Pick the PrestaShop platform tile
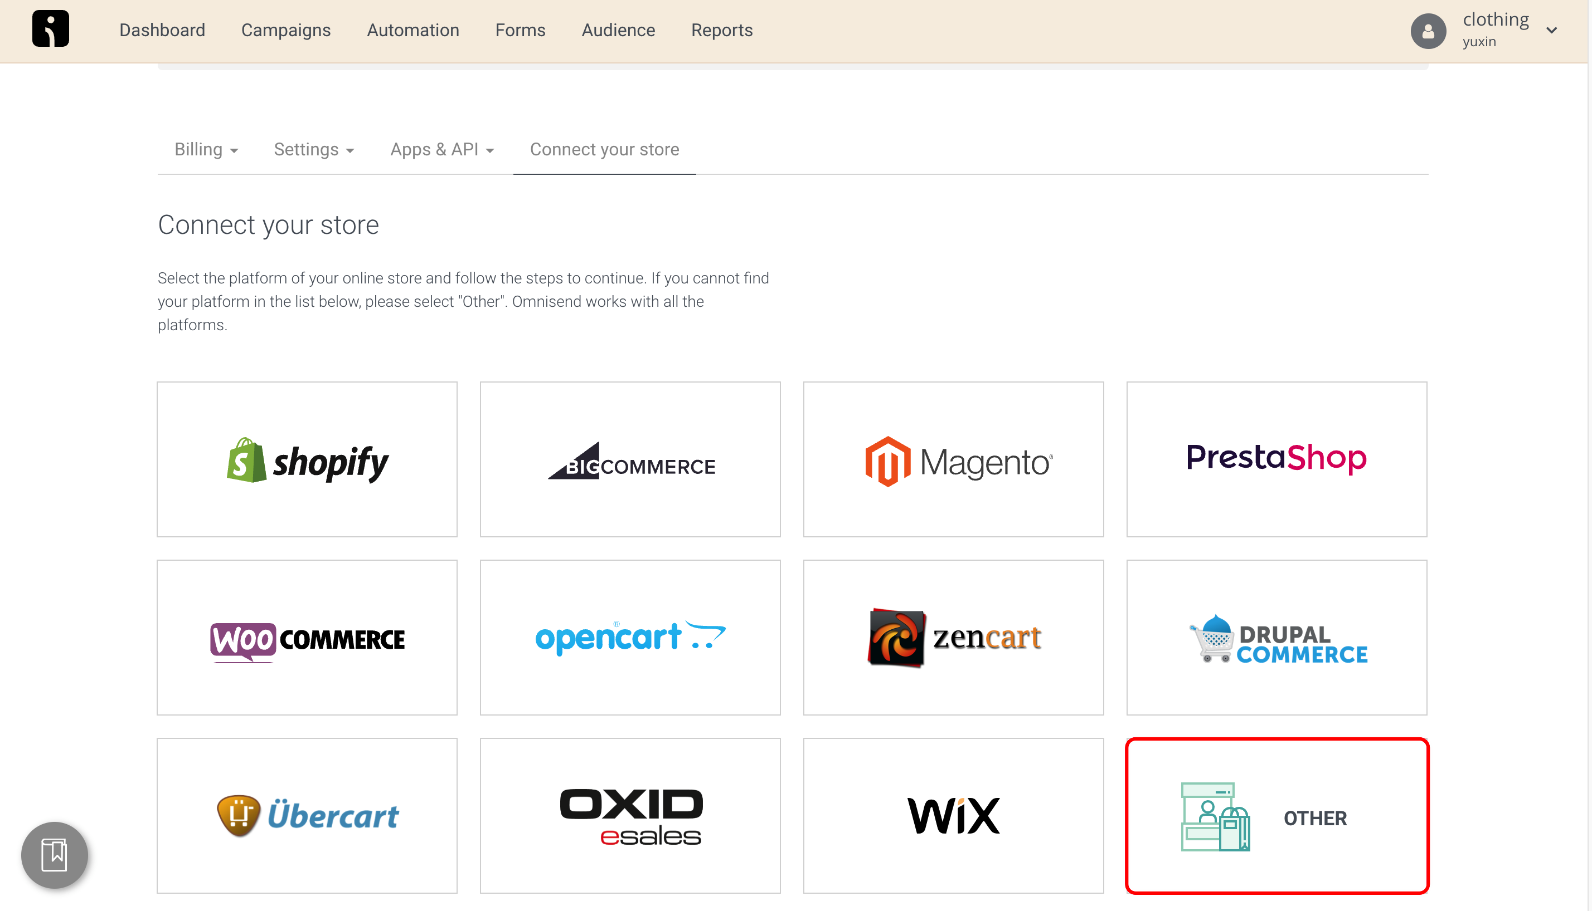1592x911 pixels. tap(1276, 459)
